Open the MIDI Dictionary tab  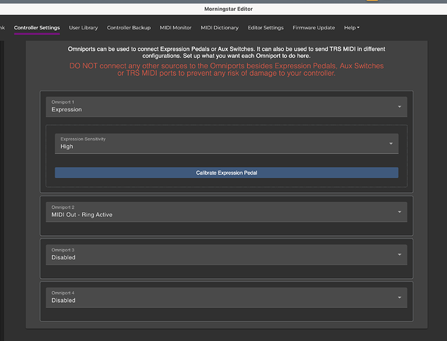point(220,28)
